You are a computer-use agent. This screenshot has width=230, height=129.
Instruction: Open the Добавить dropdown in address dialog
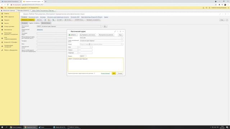tap(73, 35)
